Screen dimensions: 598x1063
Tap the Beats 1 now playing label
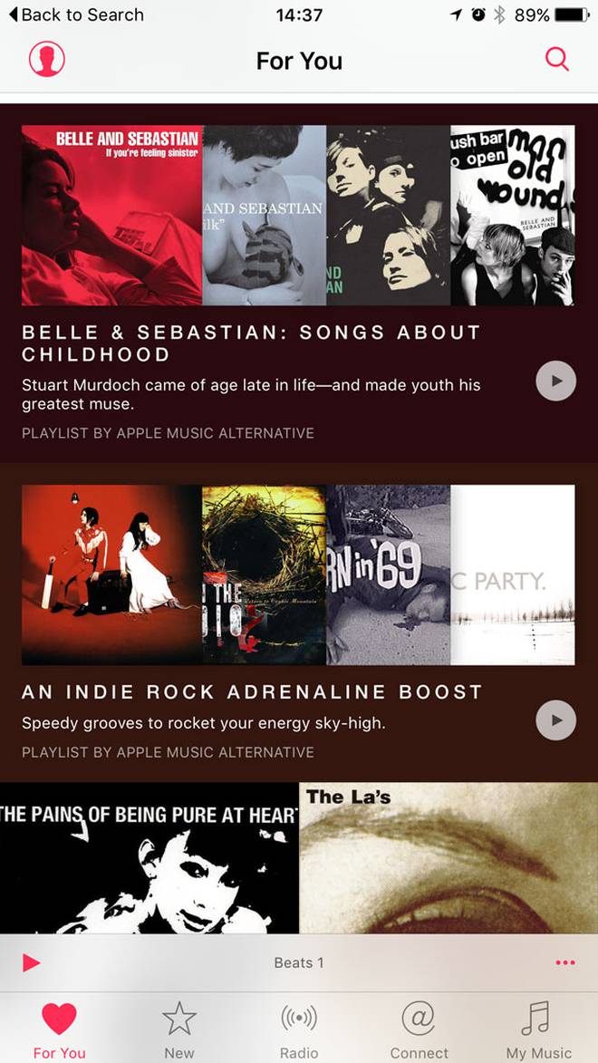(299, 962)
